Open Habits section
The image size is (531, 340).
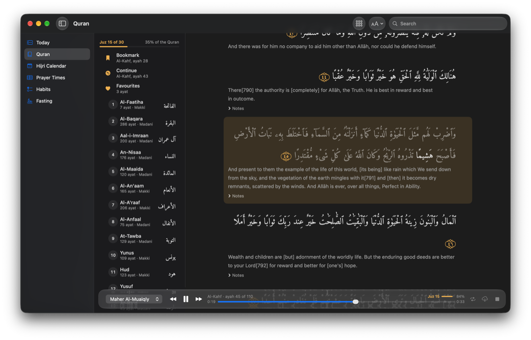point(57,89)
